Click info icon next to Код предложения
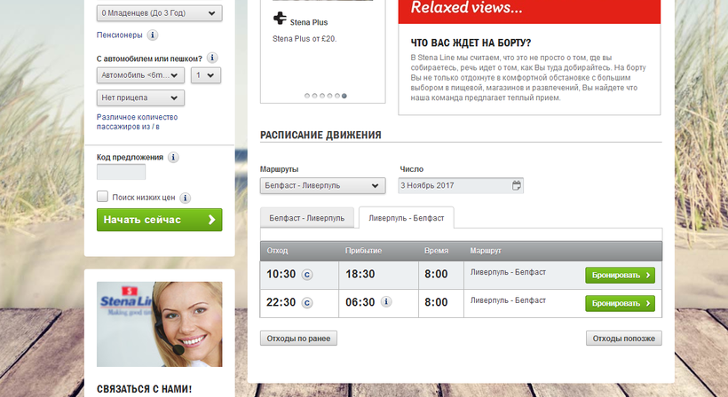Screen dimensions: 728x397 tap(173, 157)
